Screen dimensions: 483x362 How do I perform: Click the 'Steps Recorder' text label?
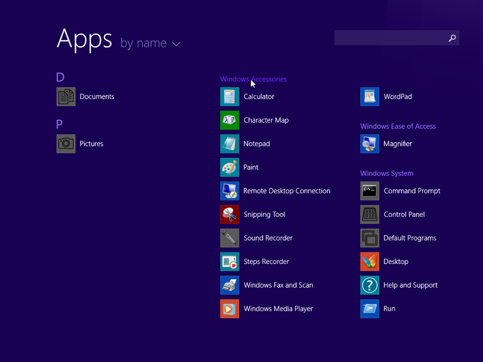266,261
